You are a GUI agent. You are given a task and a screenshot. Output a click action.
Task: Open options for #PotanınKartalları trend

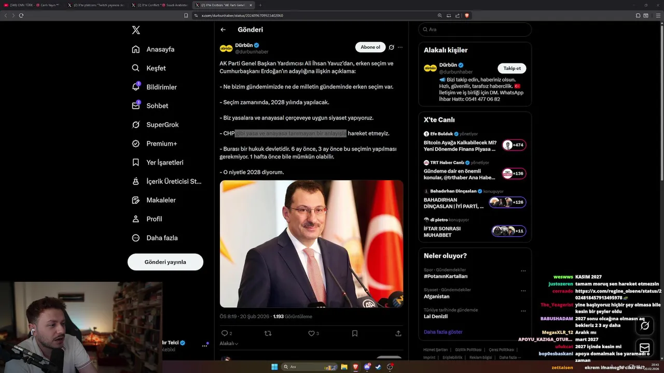pos(523,271)
